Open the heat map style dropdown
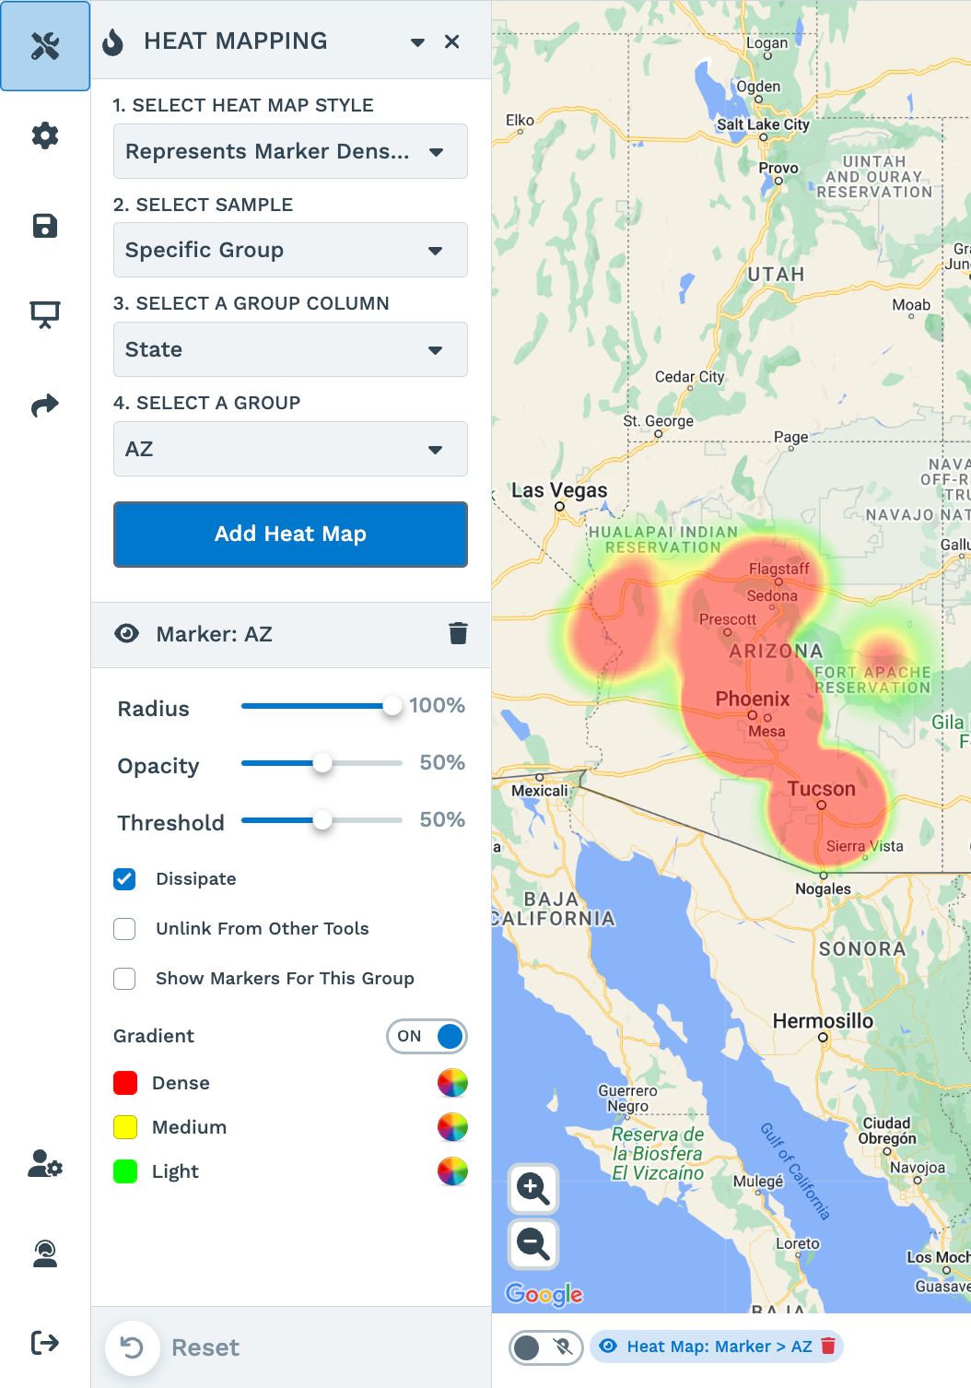Viewport: 971px width, 1388px height. [x=290, y=151]
